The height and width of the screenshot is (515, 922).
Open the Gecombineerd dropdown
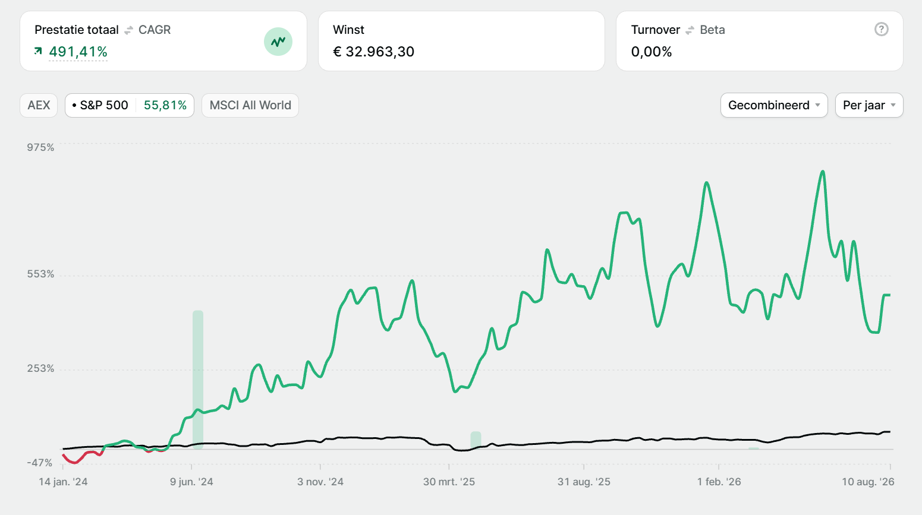click(774, 105)
